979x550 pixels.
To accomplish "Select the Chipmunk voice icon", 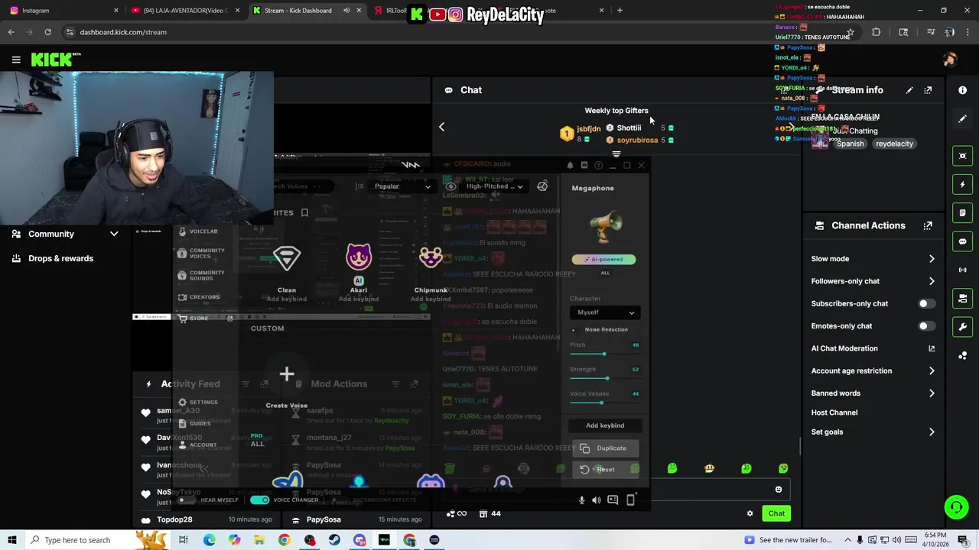I will click(431, 258).
